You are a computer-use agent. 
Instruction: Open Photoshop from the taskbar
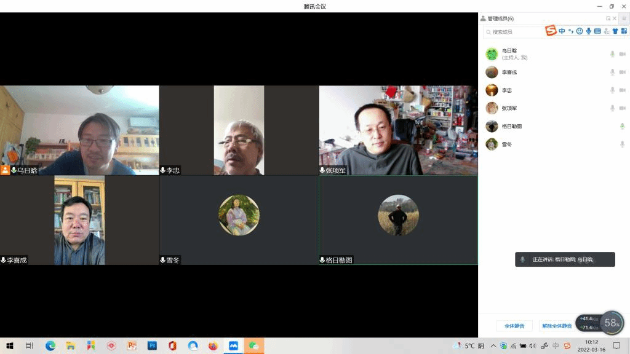click(152, 346)
